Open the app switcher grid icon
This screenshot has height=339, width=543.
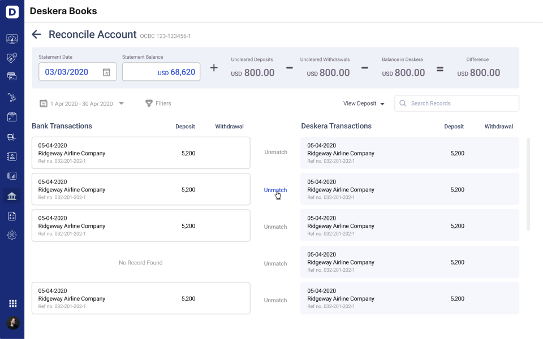(13, 303)
